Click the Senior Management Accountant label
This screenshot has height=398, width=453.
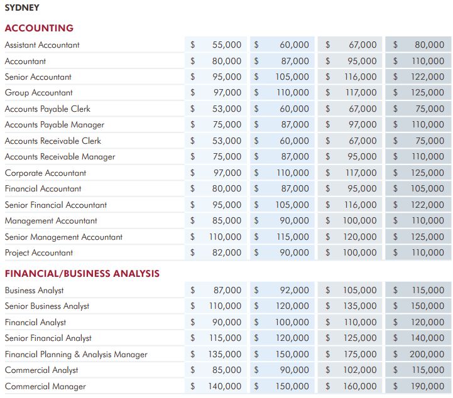[63, 237]
